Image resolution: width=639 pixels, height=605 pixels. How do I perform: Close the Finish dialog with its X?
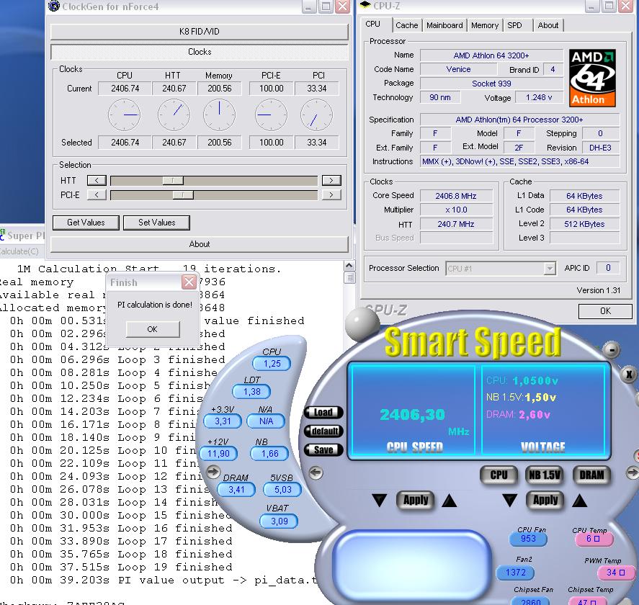click(189, 282)
